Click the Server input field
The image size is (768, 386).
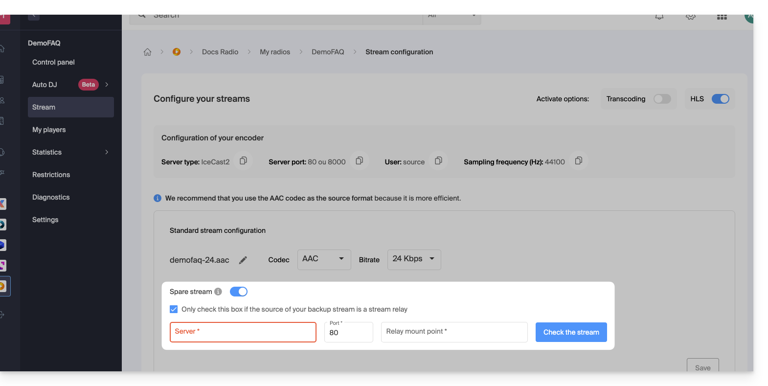coord(243,332)
